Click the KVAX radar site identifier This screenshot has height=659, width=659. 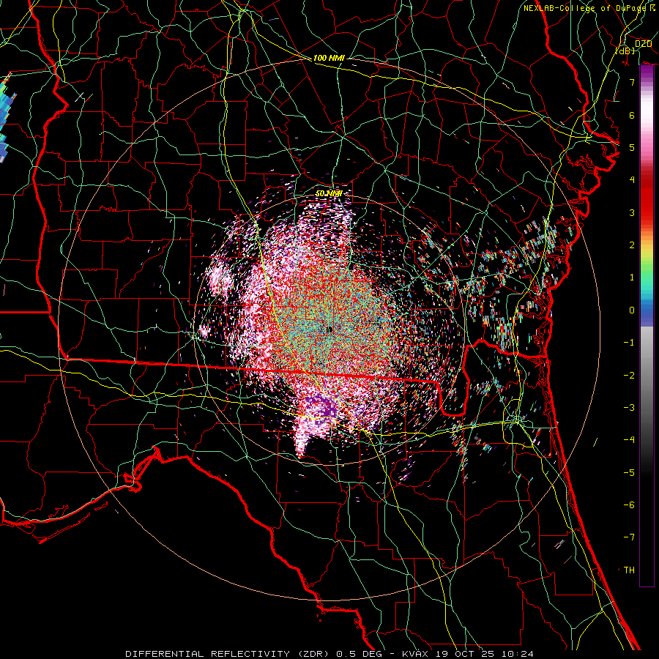(x=415, y=654)
